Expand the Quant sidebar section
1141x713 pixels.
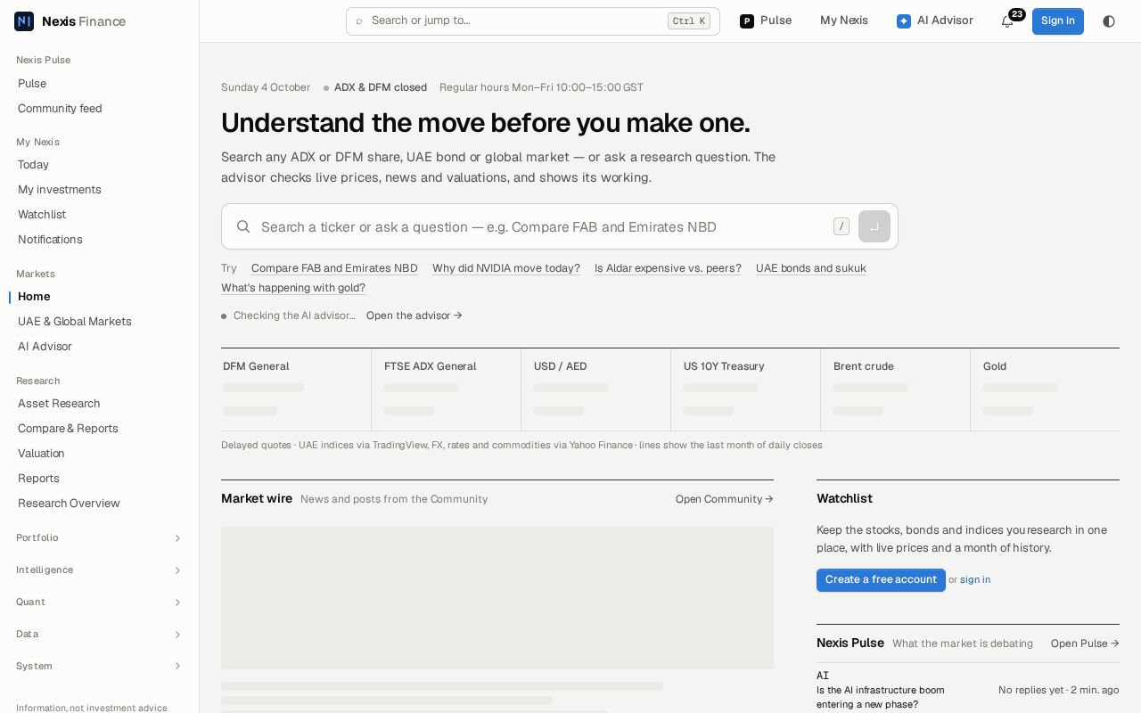click(99, 602)
